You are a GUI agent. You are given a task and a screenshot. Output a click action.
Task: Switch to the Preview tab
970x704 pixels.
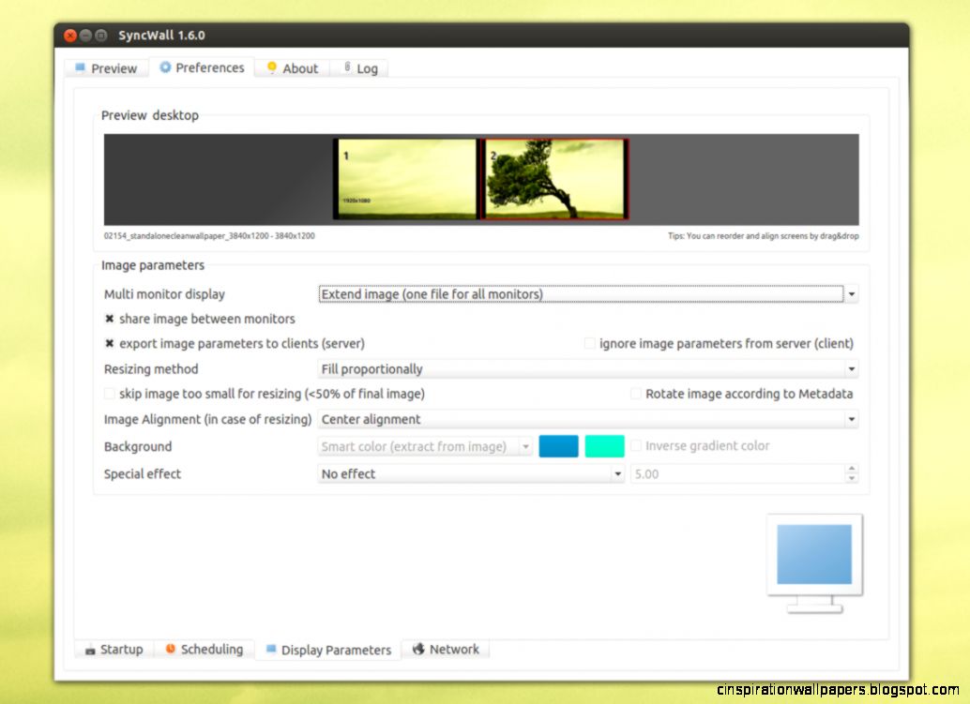click(106, 67)
